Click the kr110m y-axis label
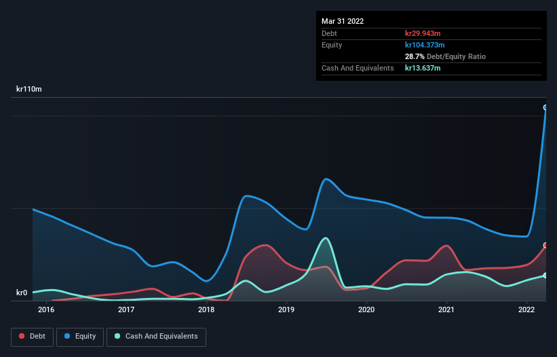The height and width of the screenshot is (357, 557). click(29, 89)
